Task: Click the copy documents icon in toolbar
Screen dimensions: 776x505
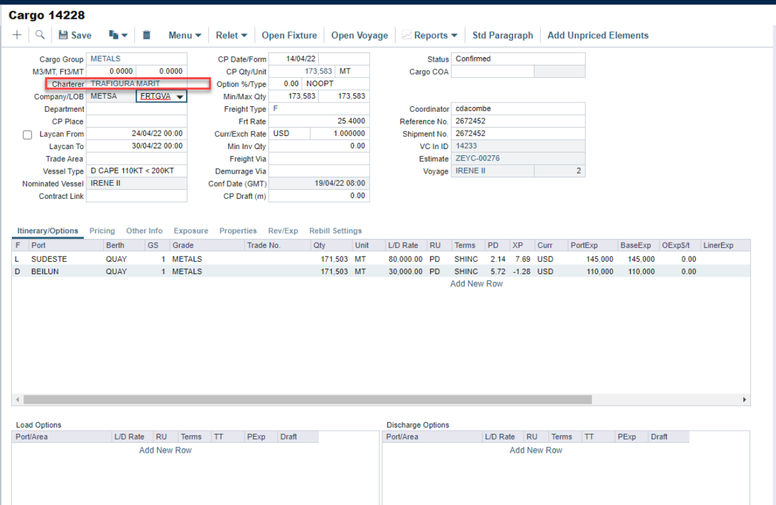Action: pos(114,35)
